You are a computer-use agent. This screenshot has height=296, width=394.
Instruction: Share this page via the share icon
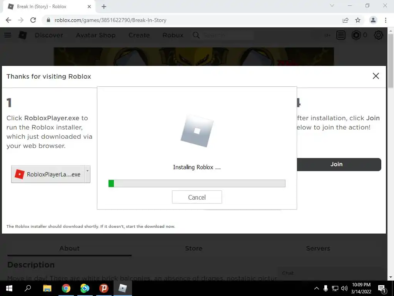(x=346, y=20)
